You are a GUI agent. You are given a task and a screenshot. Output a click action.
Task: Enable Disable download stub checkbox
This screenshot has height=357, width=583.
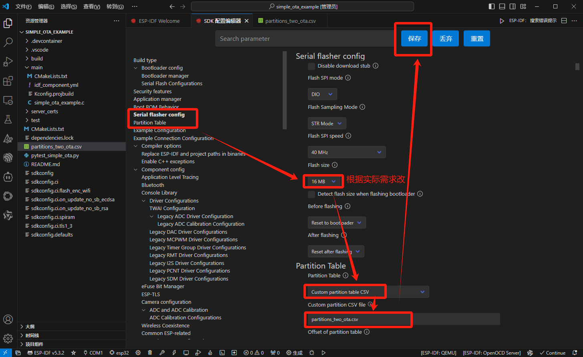click(312, 66)
